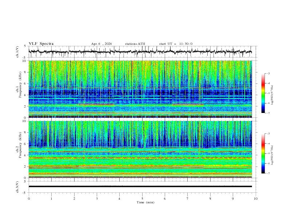
Task: Click the "10" frequency tick of ch.2 spectrogram
Action: (25, 121)
